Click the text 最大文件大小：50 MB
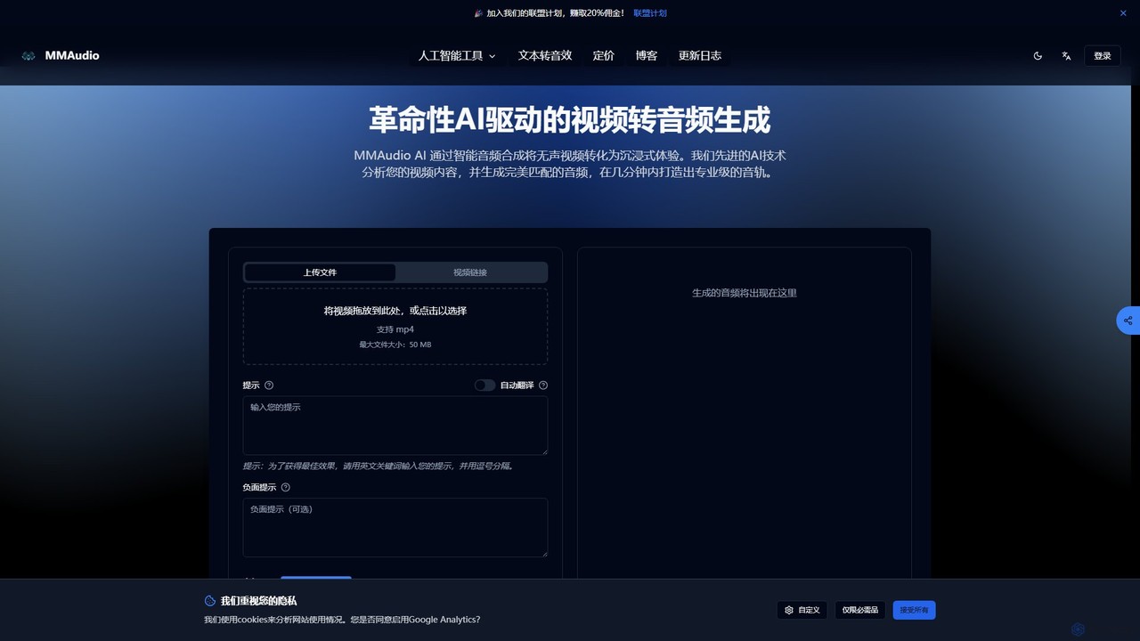Image resolution: width=1140 pixels, height=641 pixels. coord(395,345)
